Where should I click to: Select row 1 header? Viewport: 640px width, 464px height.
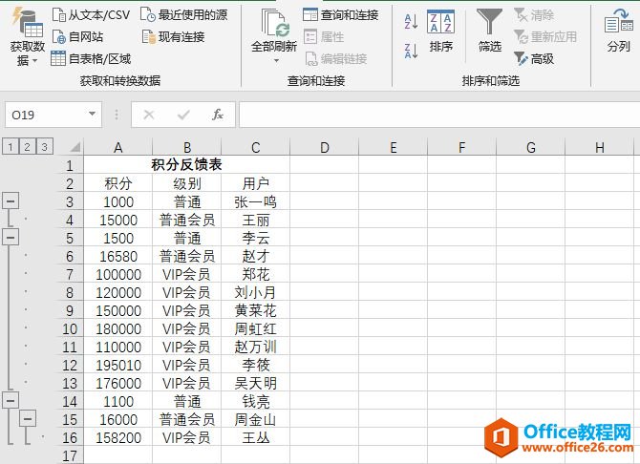(x=70, y=165)
